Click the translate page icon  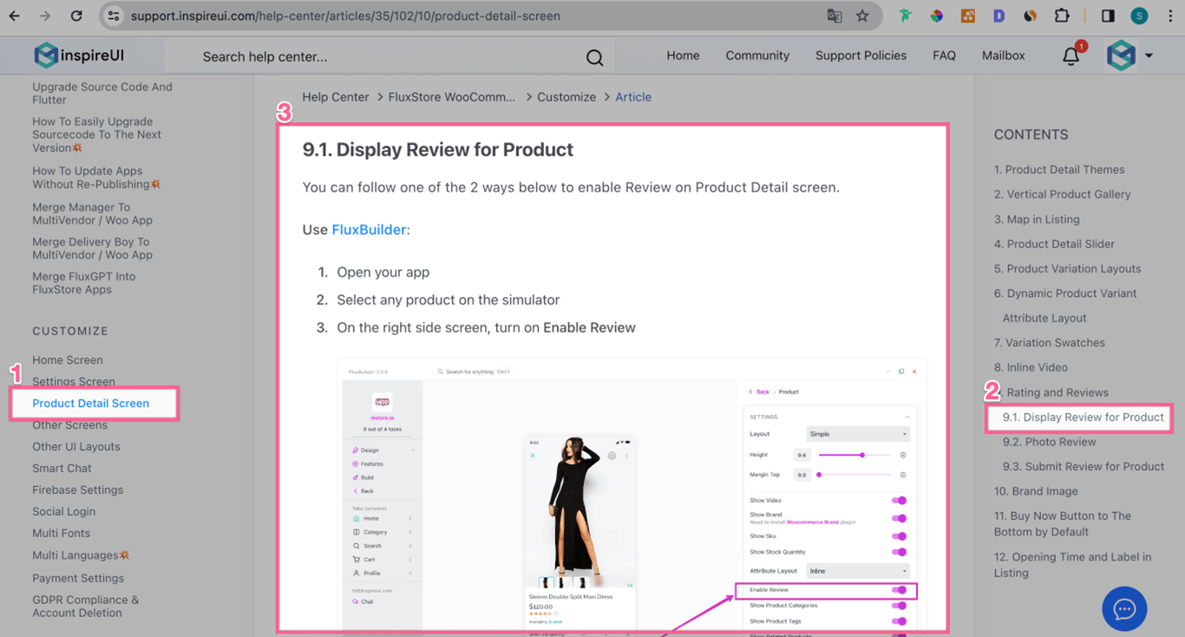(835, 16)
